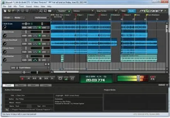
Task: Open the Track menu
Action: (x=21, y=6)
